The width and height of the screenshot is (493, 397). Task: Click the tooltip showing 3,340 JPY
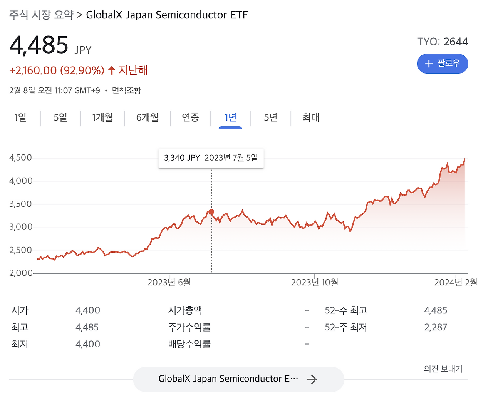[x=211, y=158]
